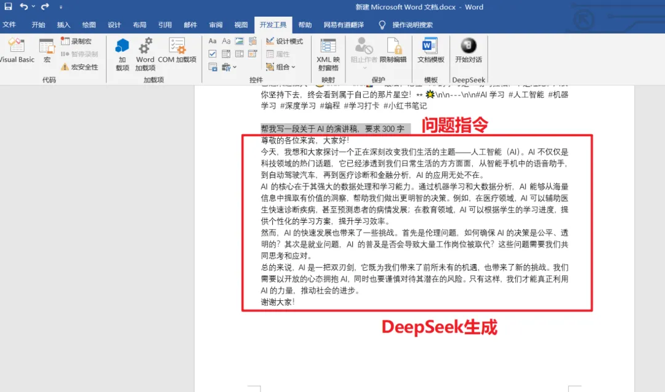Redo the last undone action

coord(45,6)
